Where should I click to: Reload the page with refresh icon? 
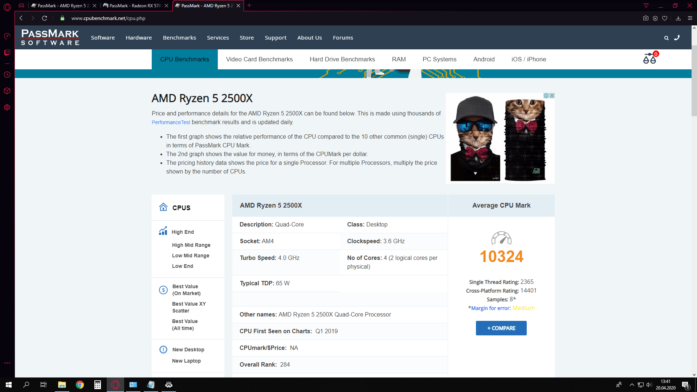coord(44,18)
